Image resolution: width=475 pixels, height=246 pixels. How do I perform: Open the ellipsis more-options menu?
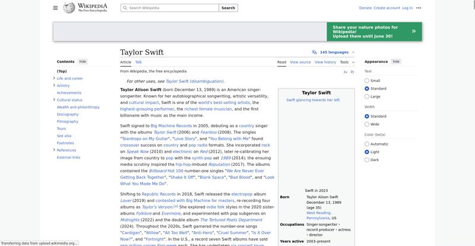tap(419, 8)
